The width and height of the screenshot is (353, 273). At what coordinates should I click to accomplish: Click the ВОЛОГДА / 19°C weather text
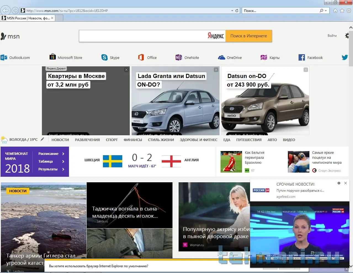tap(23, 140)
